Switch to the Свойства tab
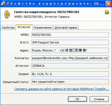Viewport: 112px width, 105px height. [8, 28]
